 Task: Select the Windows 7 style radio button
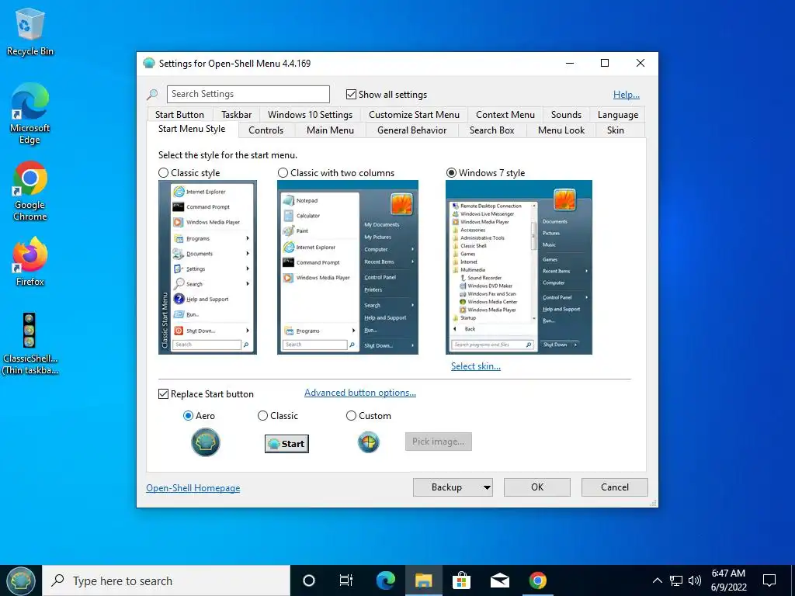[x=451, y=173]
